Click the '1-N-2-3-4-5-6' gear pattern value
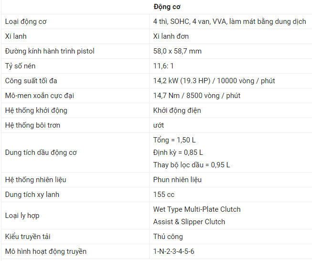This screenshot has height=261, width=312. (174, 251)
